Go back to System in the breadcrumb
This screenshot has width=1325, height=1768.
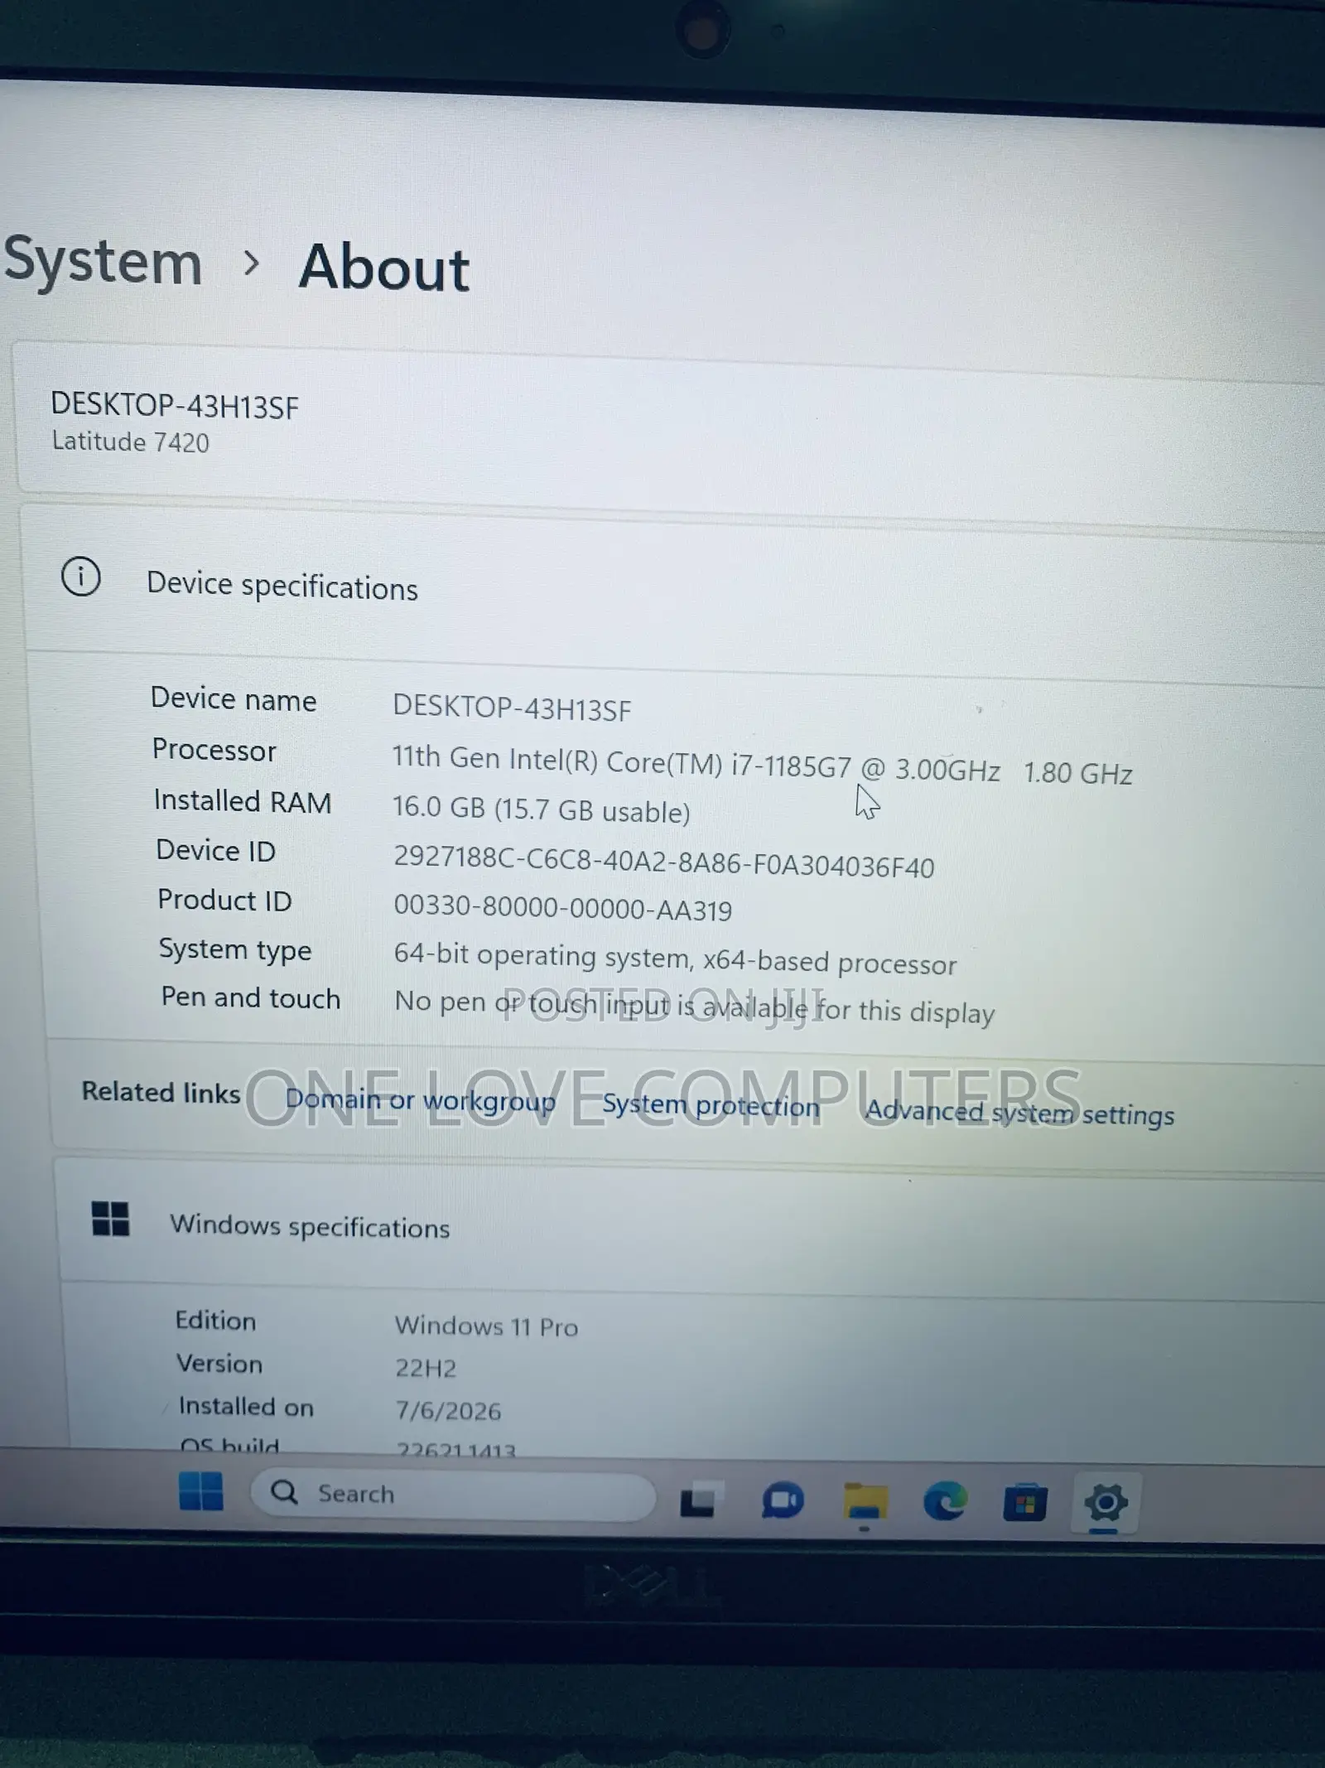103,262
